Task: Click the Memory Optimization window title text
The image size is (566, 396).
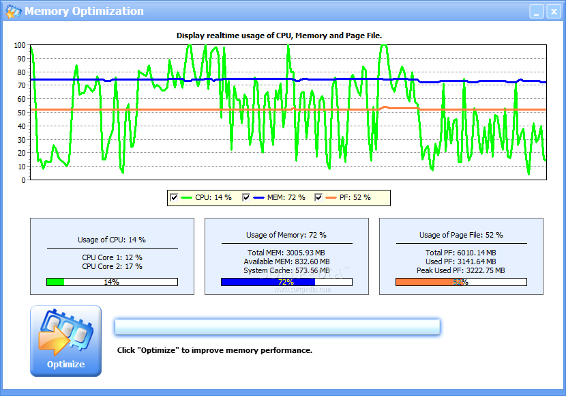Action: tap(84, 11)
